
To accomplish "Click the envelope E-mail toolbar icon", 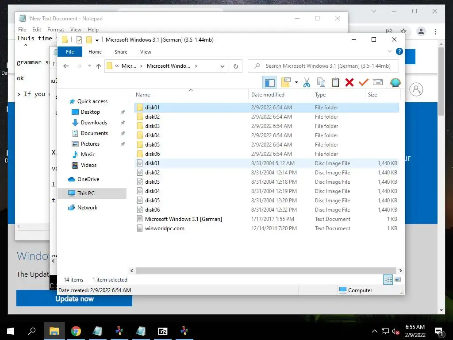I will 378,82.
